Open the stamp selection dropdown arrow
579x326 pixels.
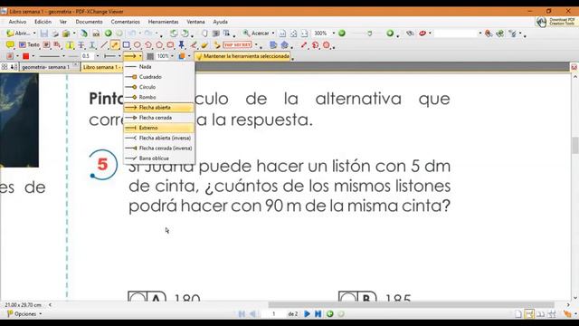(x=256, y=45)
